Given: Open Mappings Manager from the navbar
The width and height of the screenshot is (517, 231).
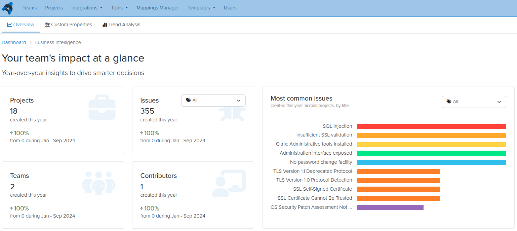Looking at the screenshot, I should (158, 8).
